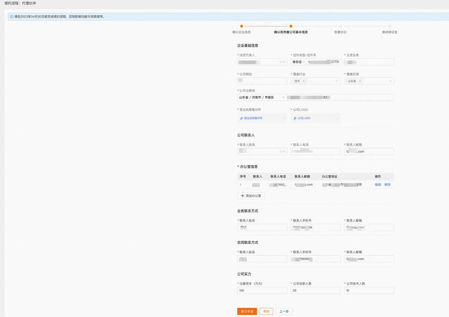
Task: Click the paperclip icon beside 公司LOGO
Action: tap(295, 118)
